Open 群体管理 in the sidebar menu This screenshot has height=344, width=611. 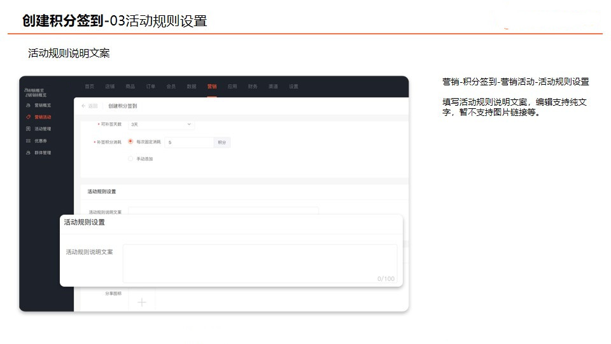(43, 153)
